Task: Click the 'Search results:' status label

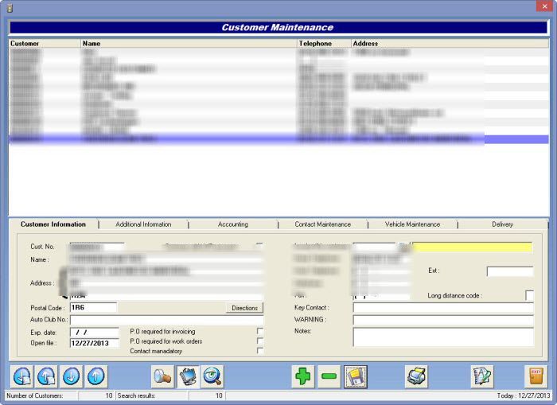Action: pyautogui.click(x=136, y=395)
